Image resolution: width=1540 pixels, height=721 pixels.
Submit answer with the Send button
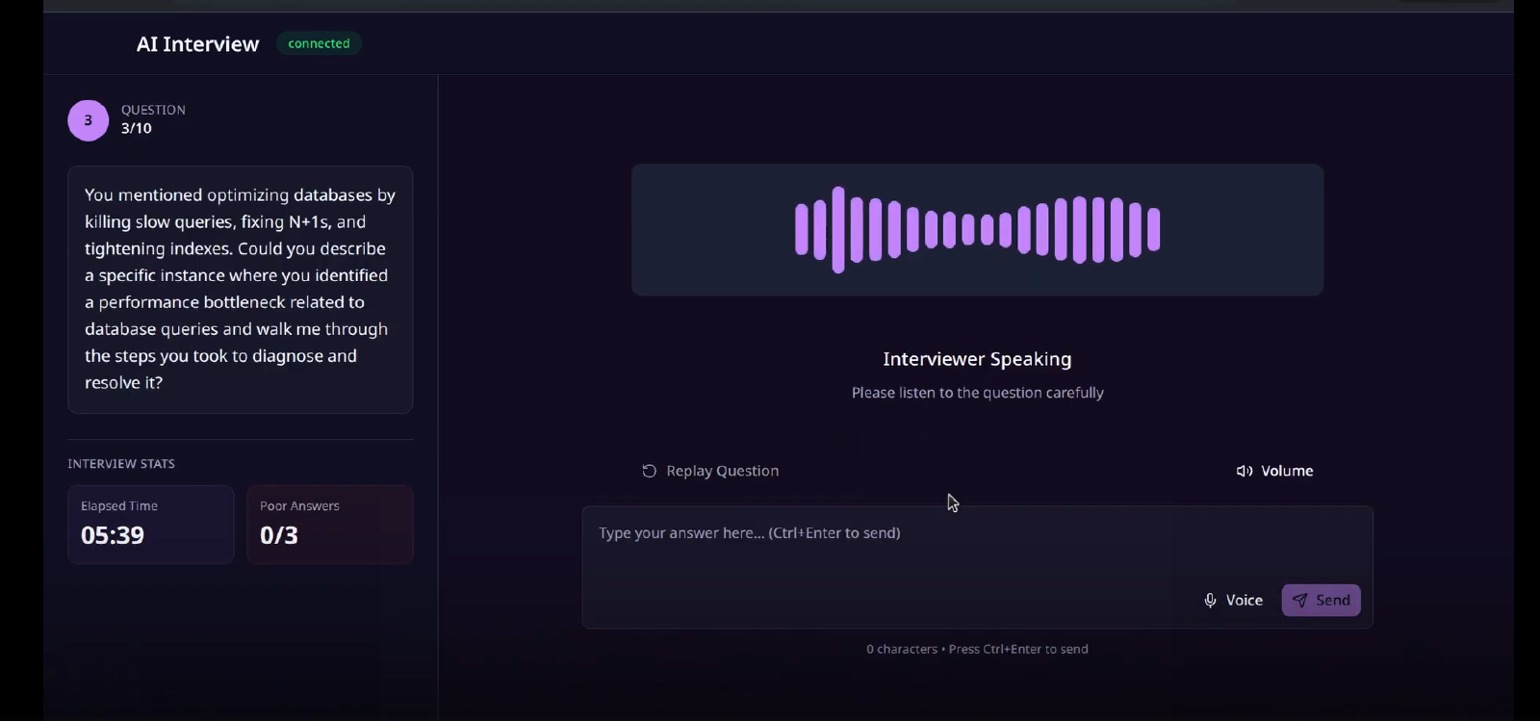pos(1321,600)
